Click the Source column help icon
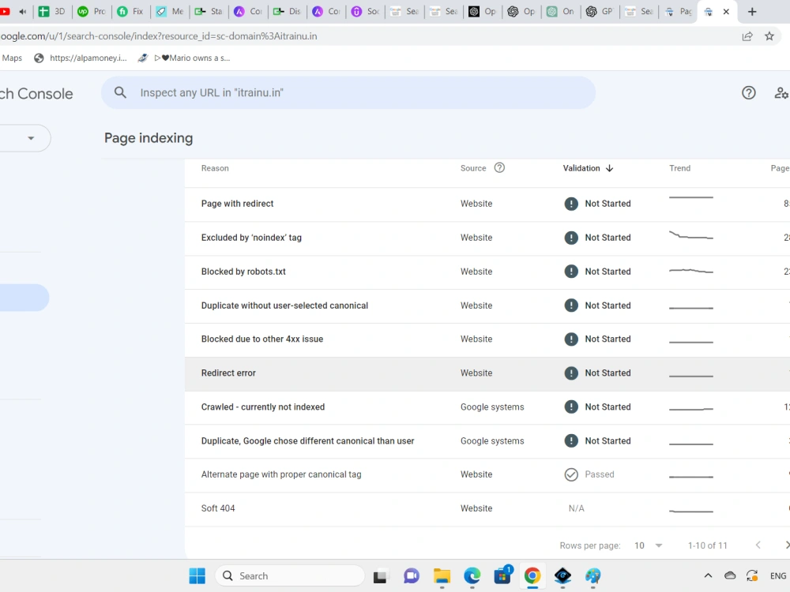 click(499, 167)
